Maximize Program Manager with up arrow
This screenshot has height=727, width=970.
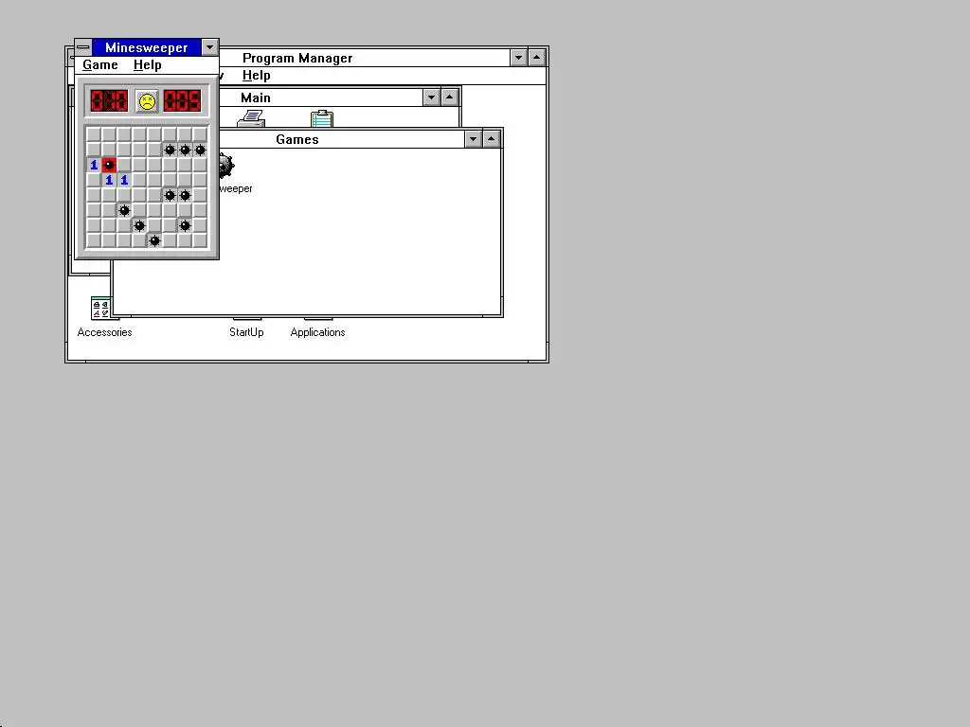[x=536, y=58]
